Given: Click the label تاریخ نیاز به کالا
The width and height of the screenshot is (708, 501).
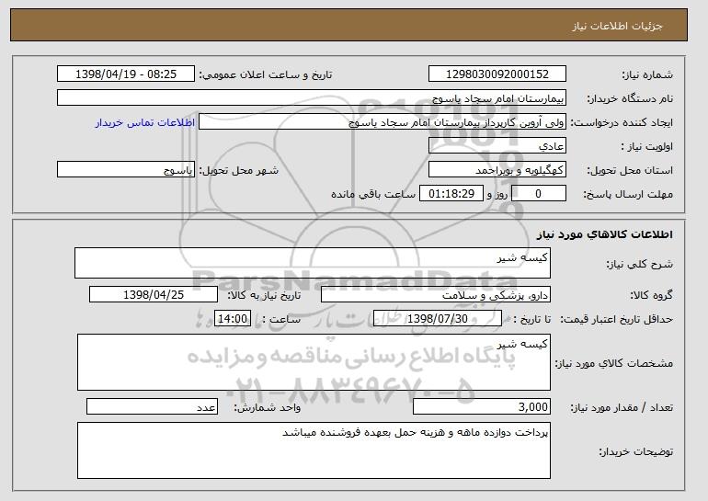Looking at the screenshot, I should coord(264,296).
